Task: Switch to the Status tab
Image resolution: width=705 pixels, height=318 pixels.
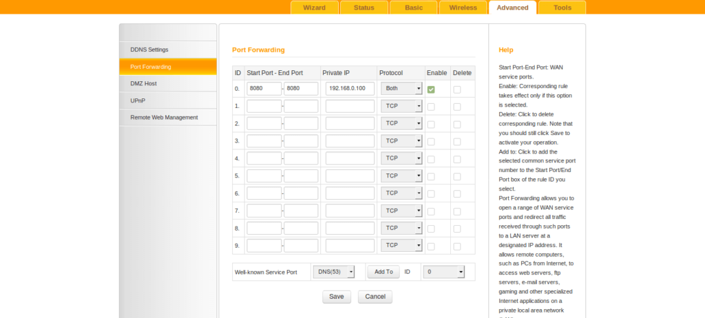Action: tap(364, 8)
